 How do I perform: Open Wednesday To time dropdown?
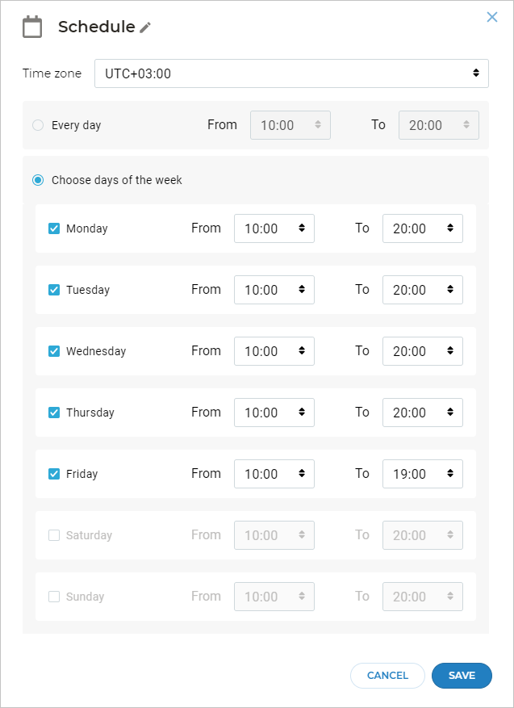pos(423,351)
